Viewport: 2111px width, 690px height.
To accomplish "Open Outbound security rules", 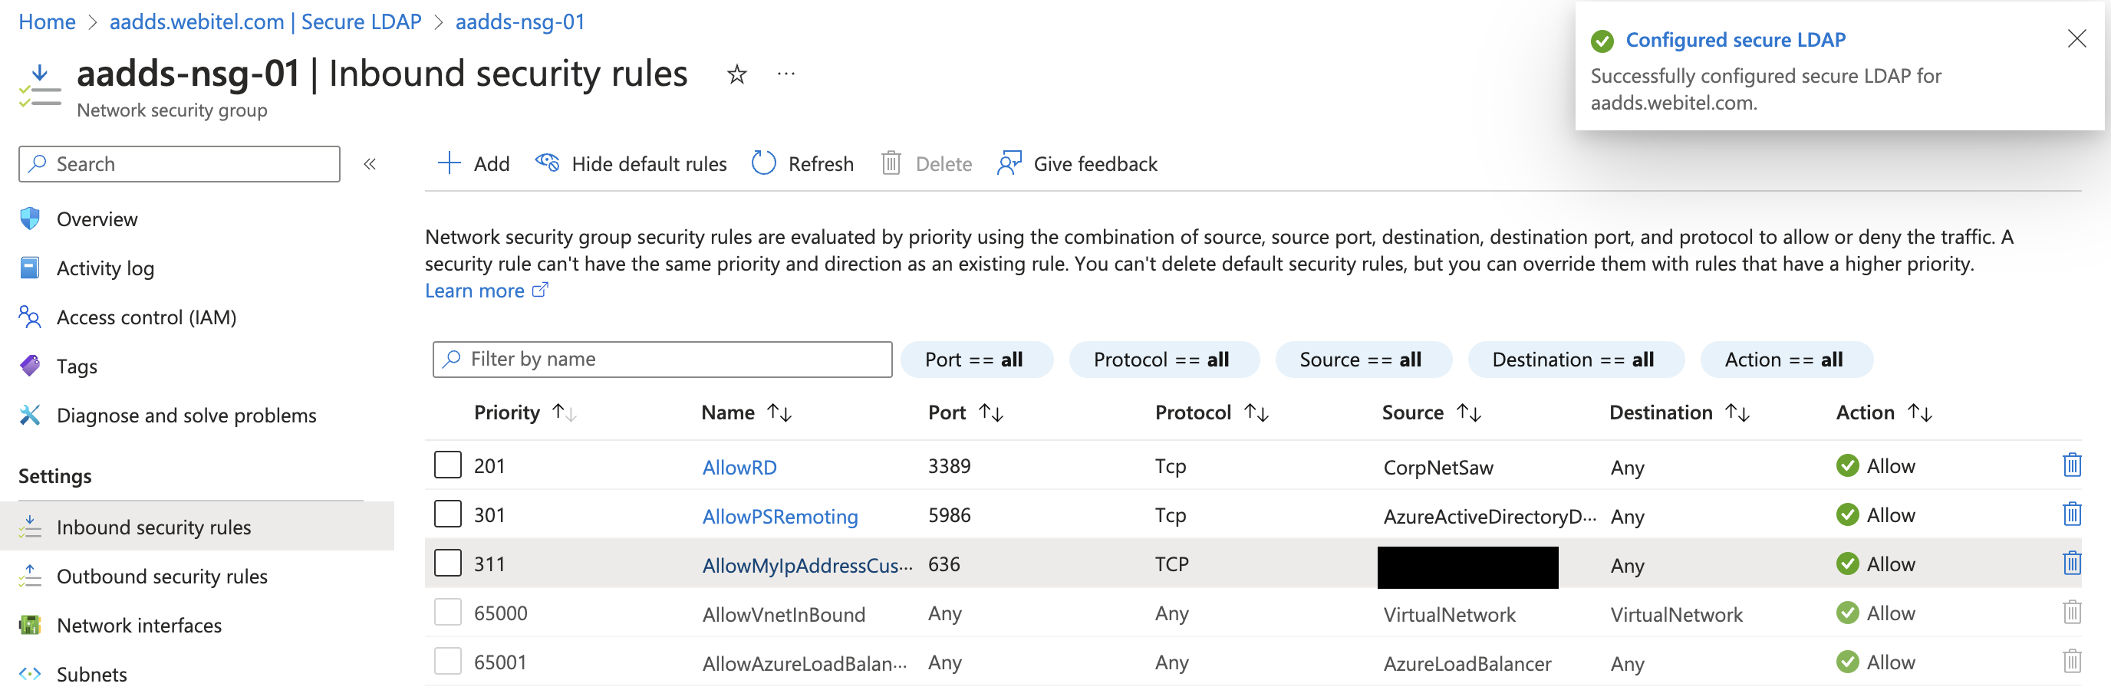I will click(161, 577).
